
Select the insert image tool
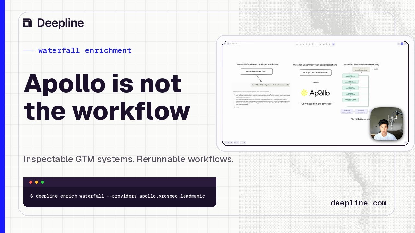click(x=327, y=44)
